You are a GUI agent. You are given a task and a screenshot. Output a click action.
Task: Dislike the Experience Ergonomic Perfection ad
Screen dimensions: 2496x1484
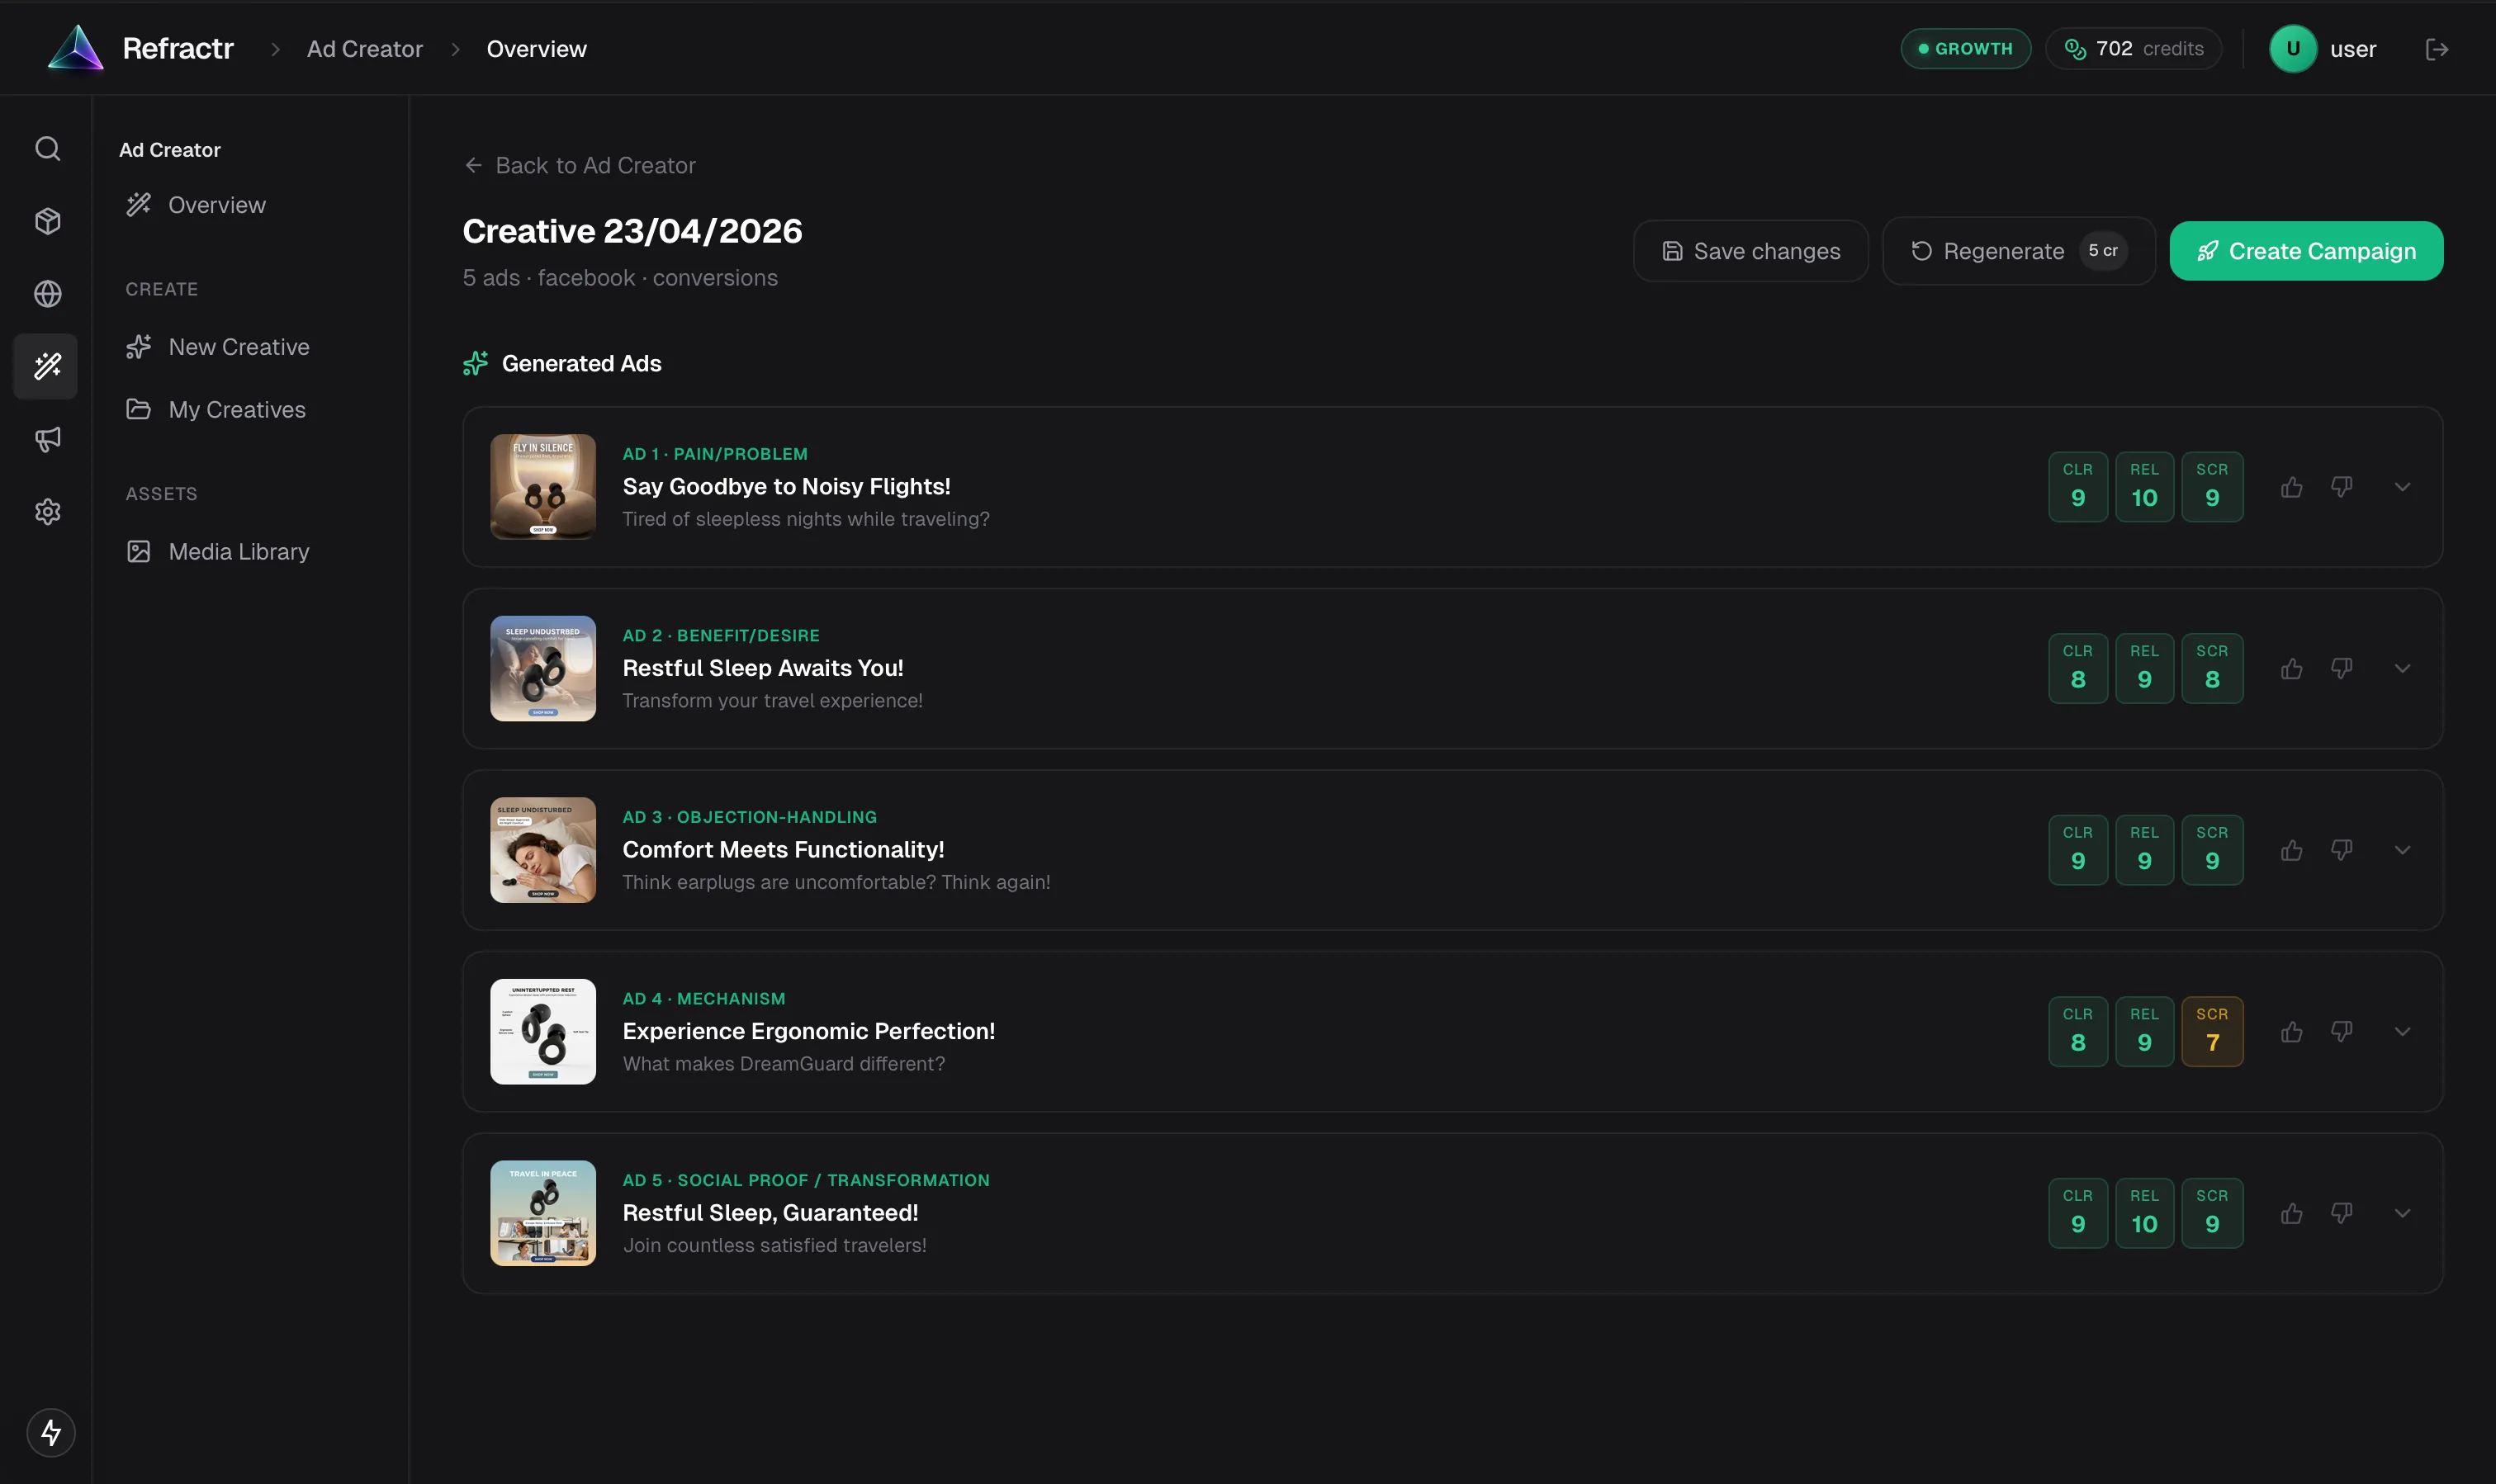coord(2341,1032)
